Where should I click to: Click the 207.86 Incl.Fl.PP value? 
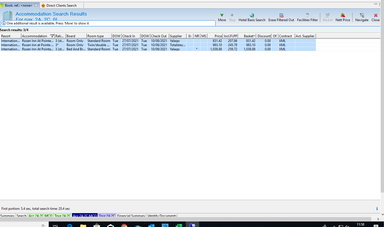(x=231, y=41)
